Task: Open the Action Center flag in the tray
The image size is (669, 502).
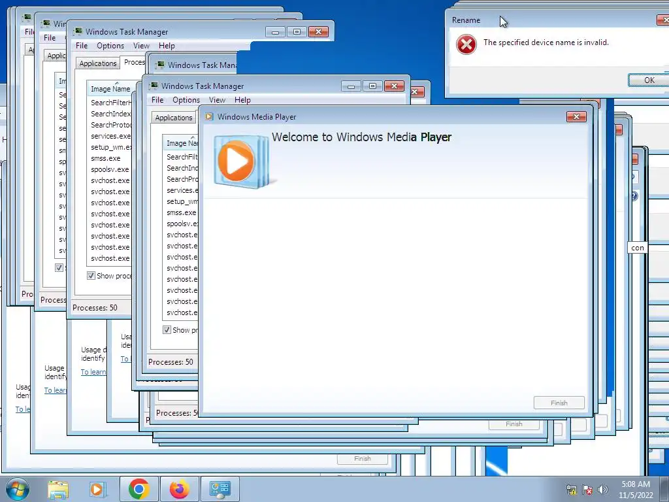Action: (587, 490)
